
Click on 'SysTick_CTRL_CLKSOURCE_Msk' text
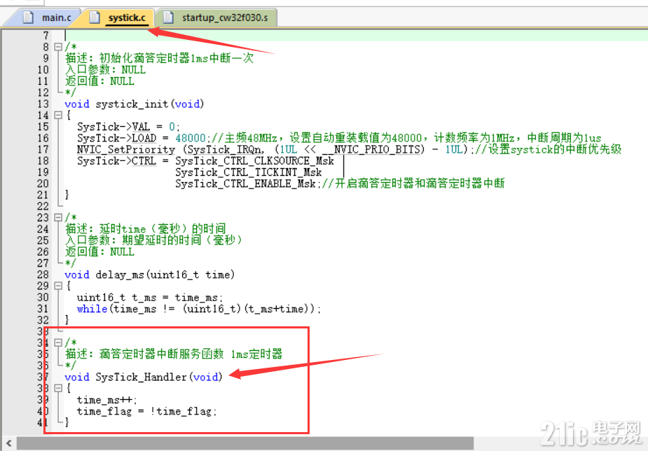click(254, 161)
